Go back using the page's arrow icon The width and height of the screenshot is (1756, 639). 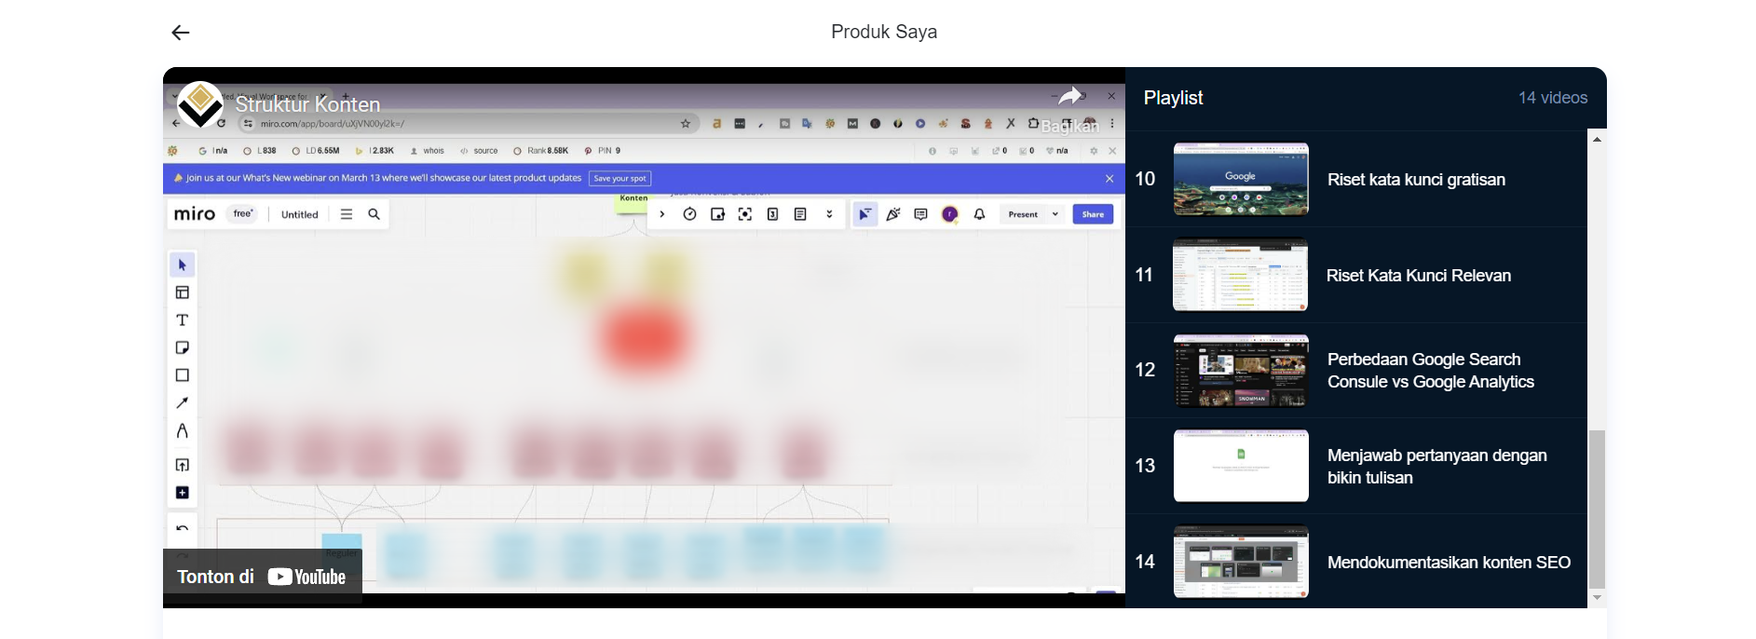180,33
